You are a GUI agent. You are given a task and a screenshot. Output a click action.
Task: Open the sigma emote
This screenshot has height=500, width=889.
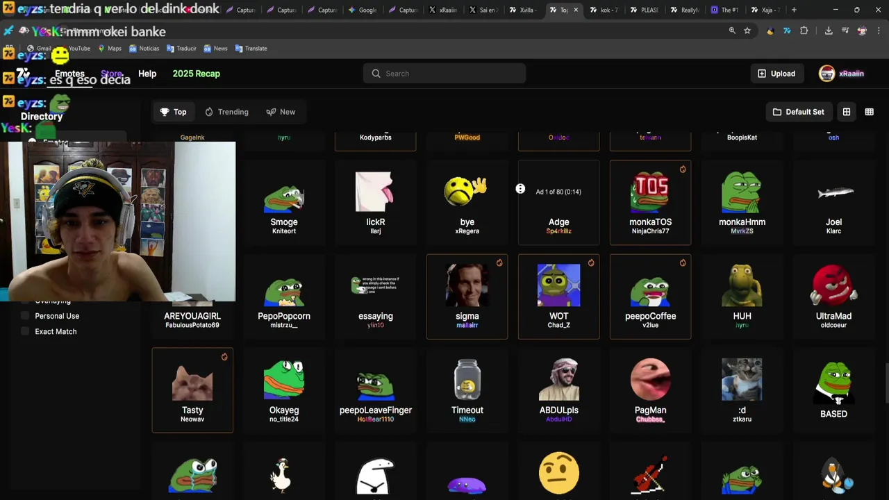tap(467, 297)
